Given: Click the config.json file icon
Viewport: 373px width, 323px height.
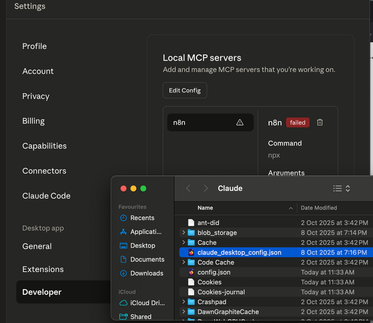Looking at the screenshot, I should pyautogui.click(x=191, y=272).
